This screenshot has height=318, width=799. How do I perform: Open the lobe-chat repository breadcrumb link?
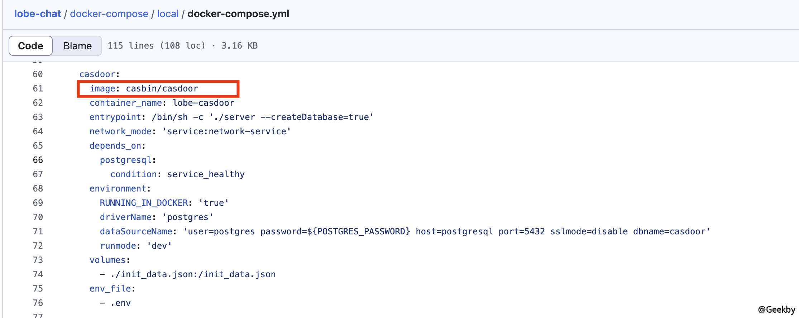tap(38, 14)
